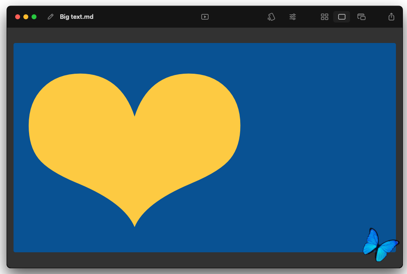Screen dimensions: 407x274
Task: Switch to the slide grid overview
Action: pyautogui.click(x=325, y=17)
